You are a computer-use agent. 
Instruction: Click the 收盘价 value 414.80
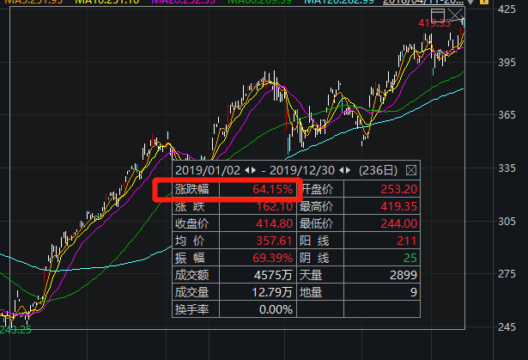click(274, 223)
